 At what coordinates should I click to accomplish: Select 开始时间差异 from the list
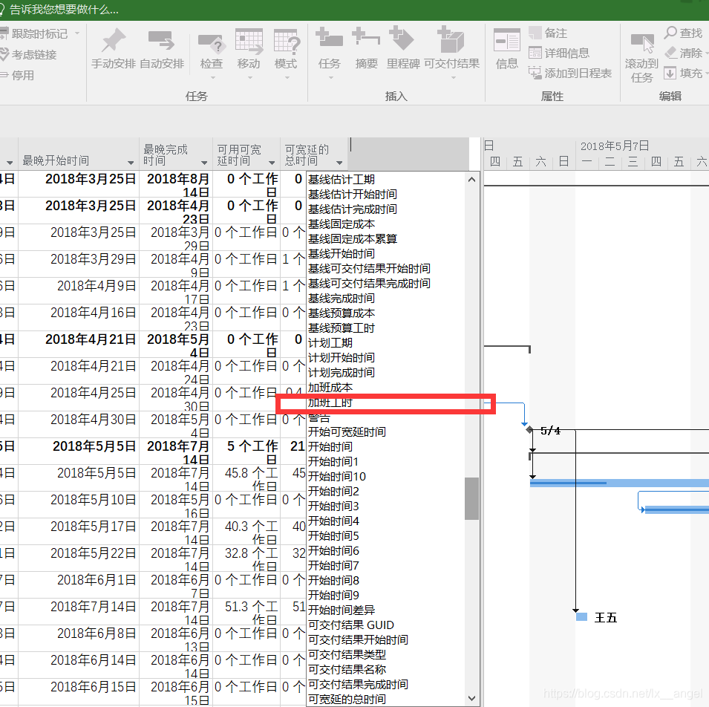pos(342,610)
